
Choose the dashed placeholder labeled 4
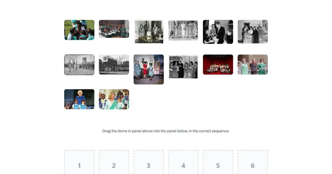(x=183, y=163)
